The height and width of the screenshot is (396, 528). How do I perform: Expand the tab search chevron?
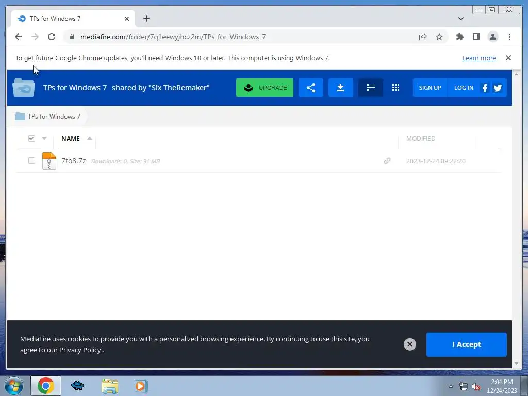coord(460,19)
